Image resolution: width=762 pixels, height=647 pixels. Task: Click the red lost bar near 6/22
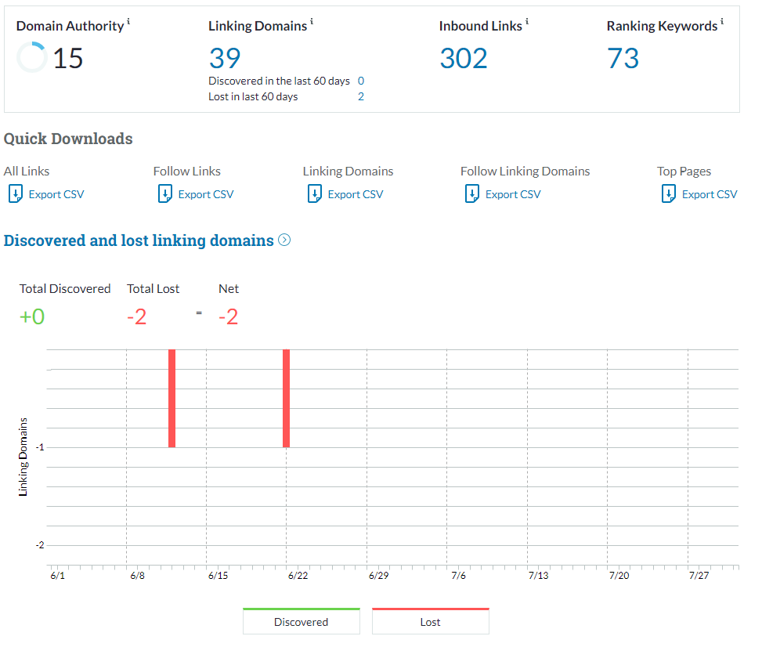286,398
